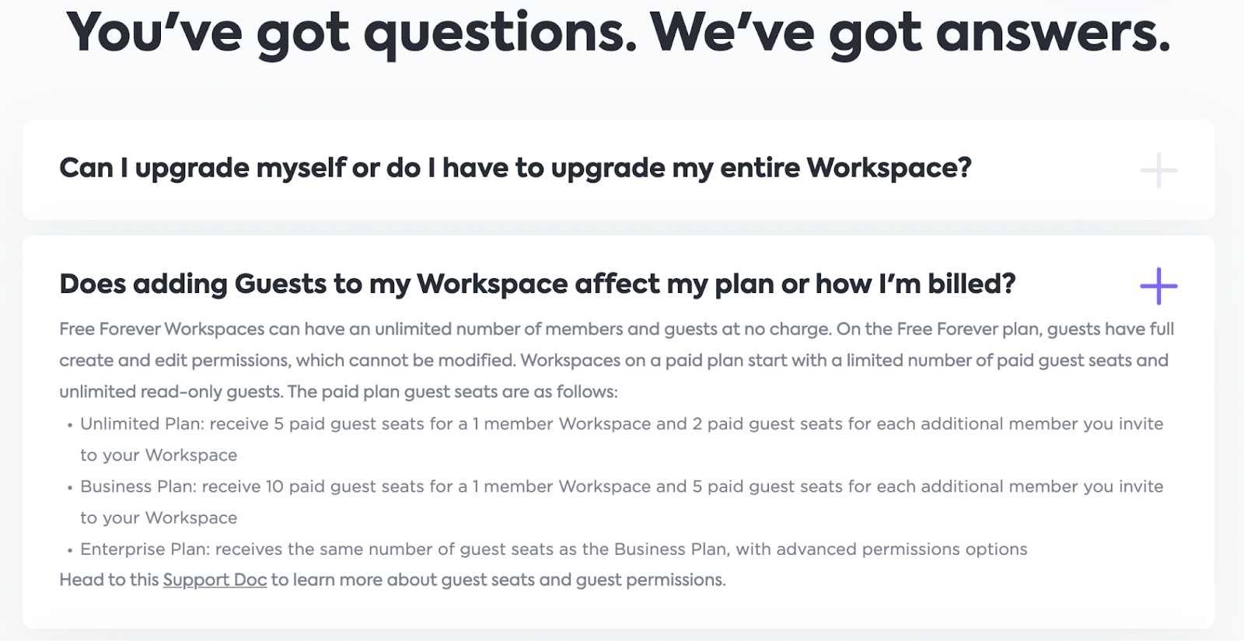
Task: Click the bullet dot before Business Plan
Action: click(x=70, y=488)
